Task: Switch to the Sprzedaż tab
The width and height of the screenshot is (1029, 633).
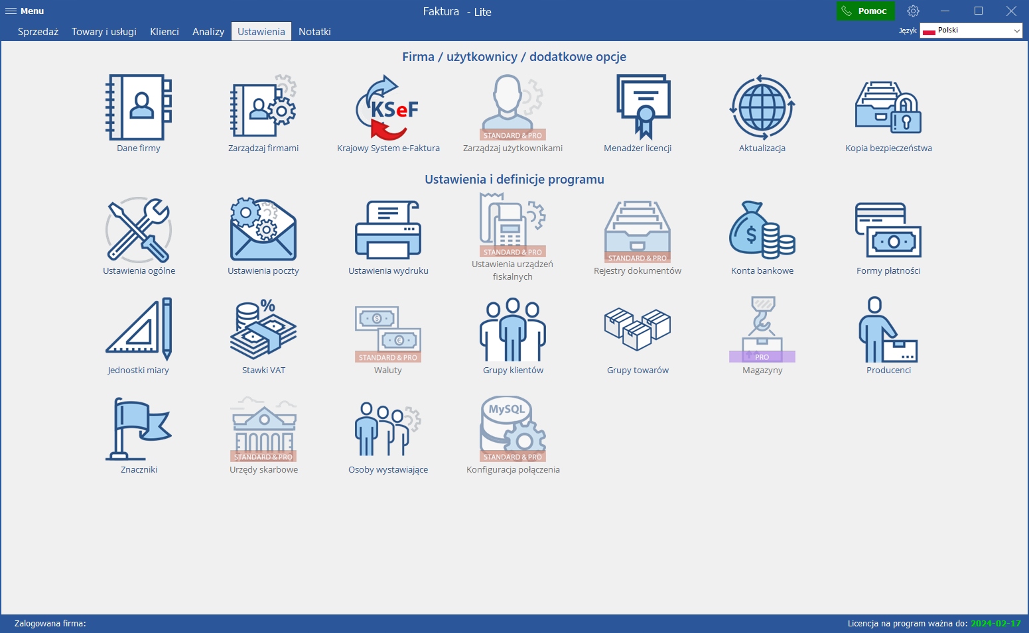Action: 38,32
